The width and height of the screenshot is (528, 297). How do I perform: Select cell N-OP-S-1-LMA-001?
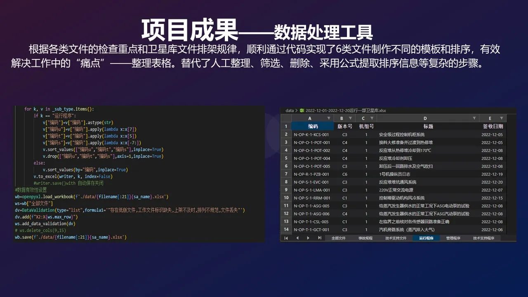pyautogui.click(x=313, y=190)
